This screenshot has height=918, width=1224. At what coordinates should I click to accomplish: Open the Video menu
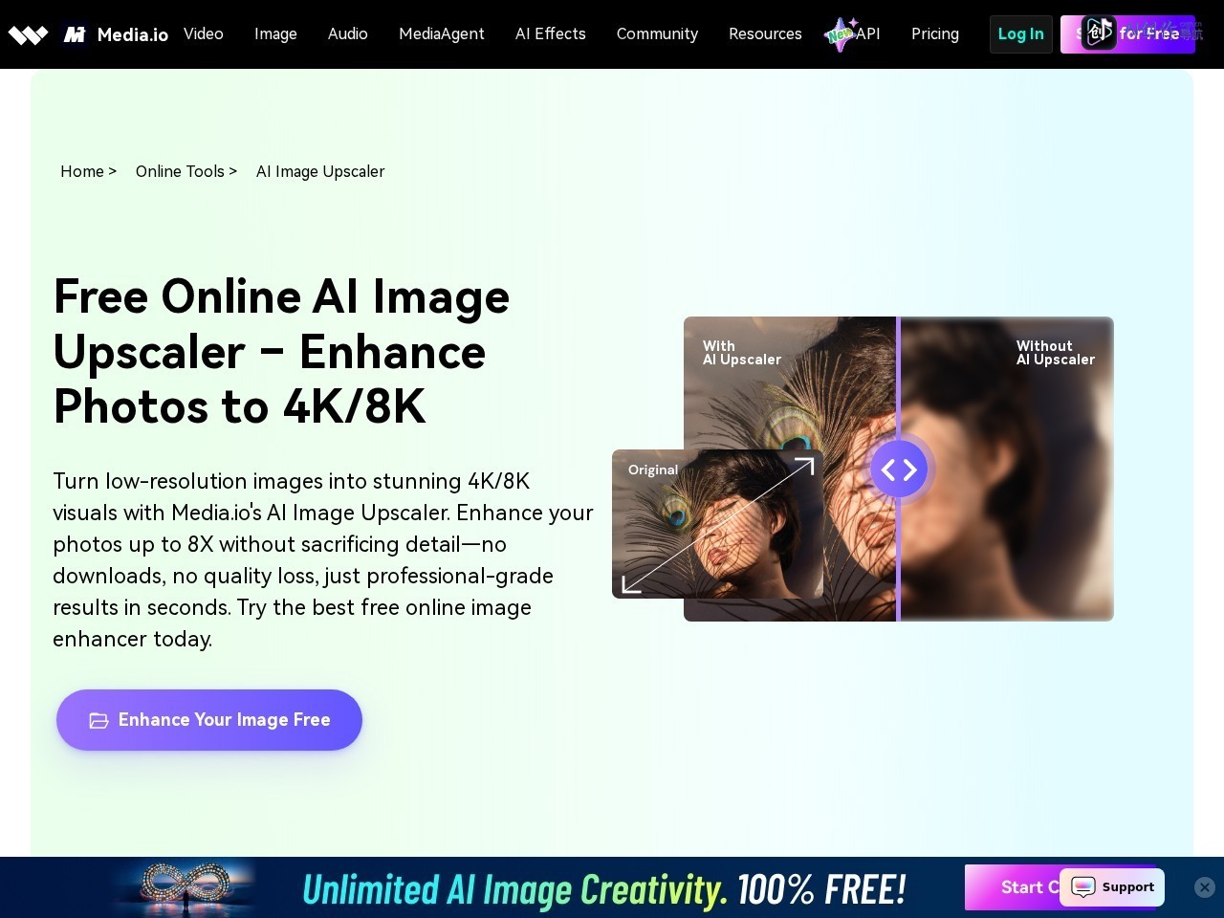click(x=204, y=33)
